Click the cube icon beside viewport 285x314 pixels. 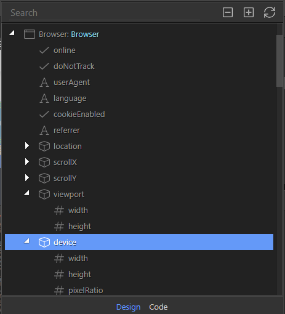tap(44, 195)
